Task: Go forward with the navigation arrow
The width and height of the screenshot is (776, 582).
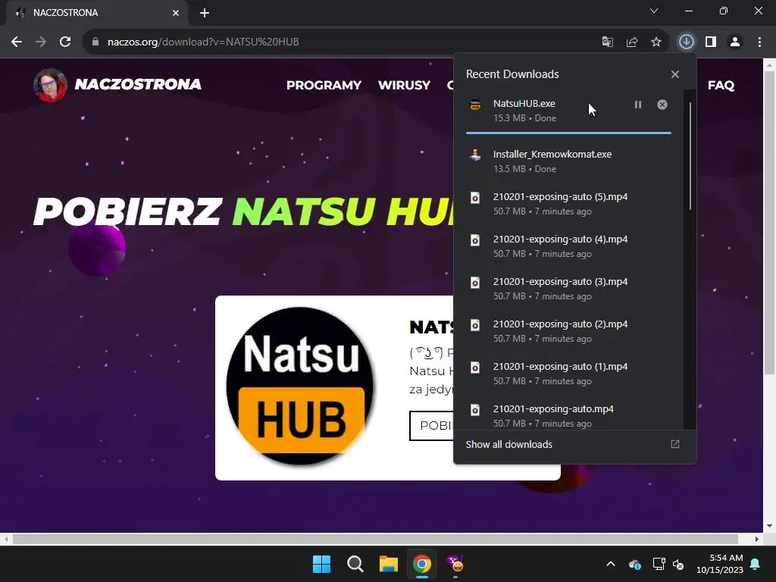Action: [41, 42]
